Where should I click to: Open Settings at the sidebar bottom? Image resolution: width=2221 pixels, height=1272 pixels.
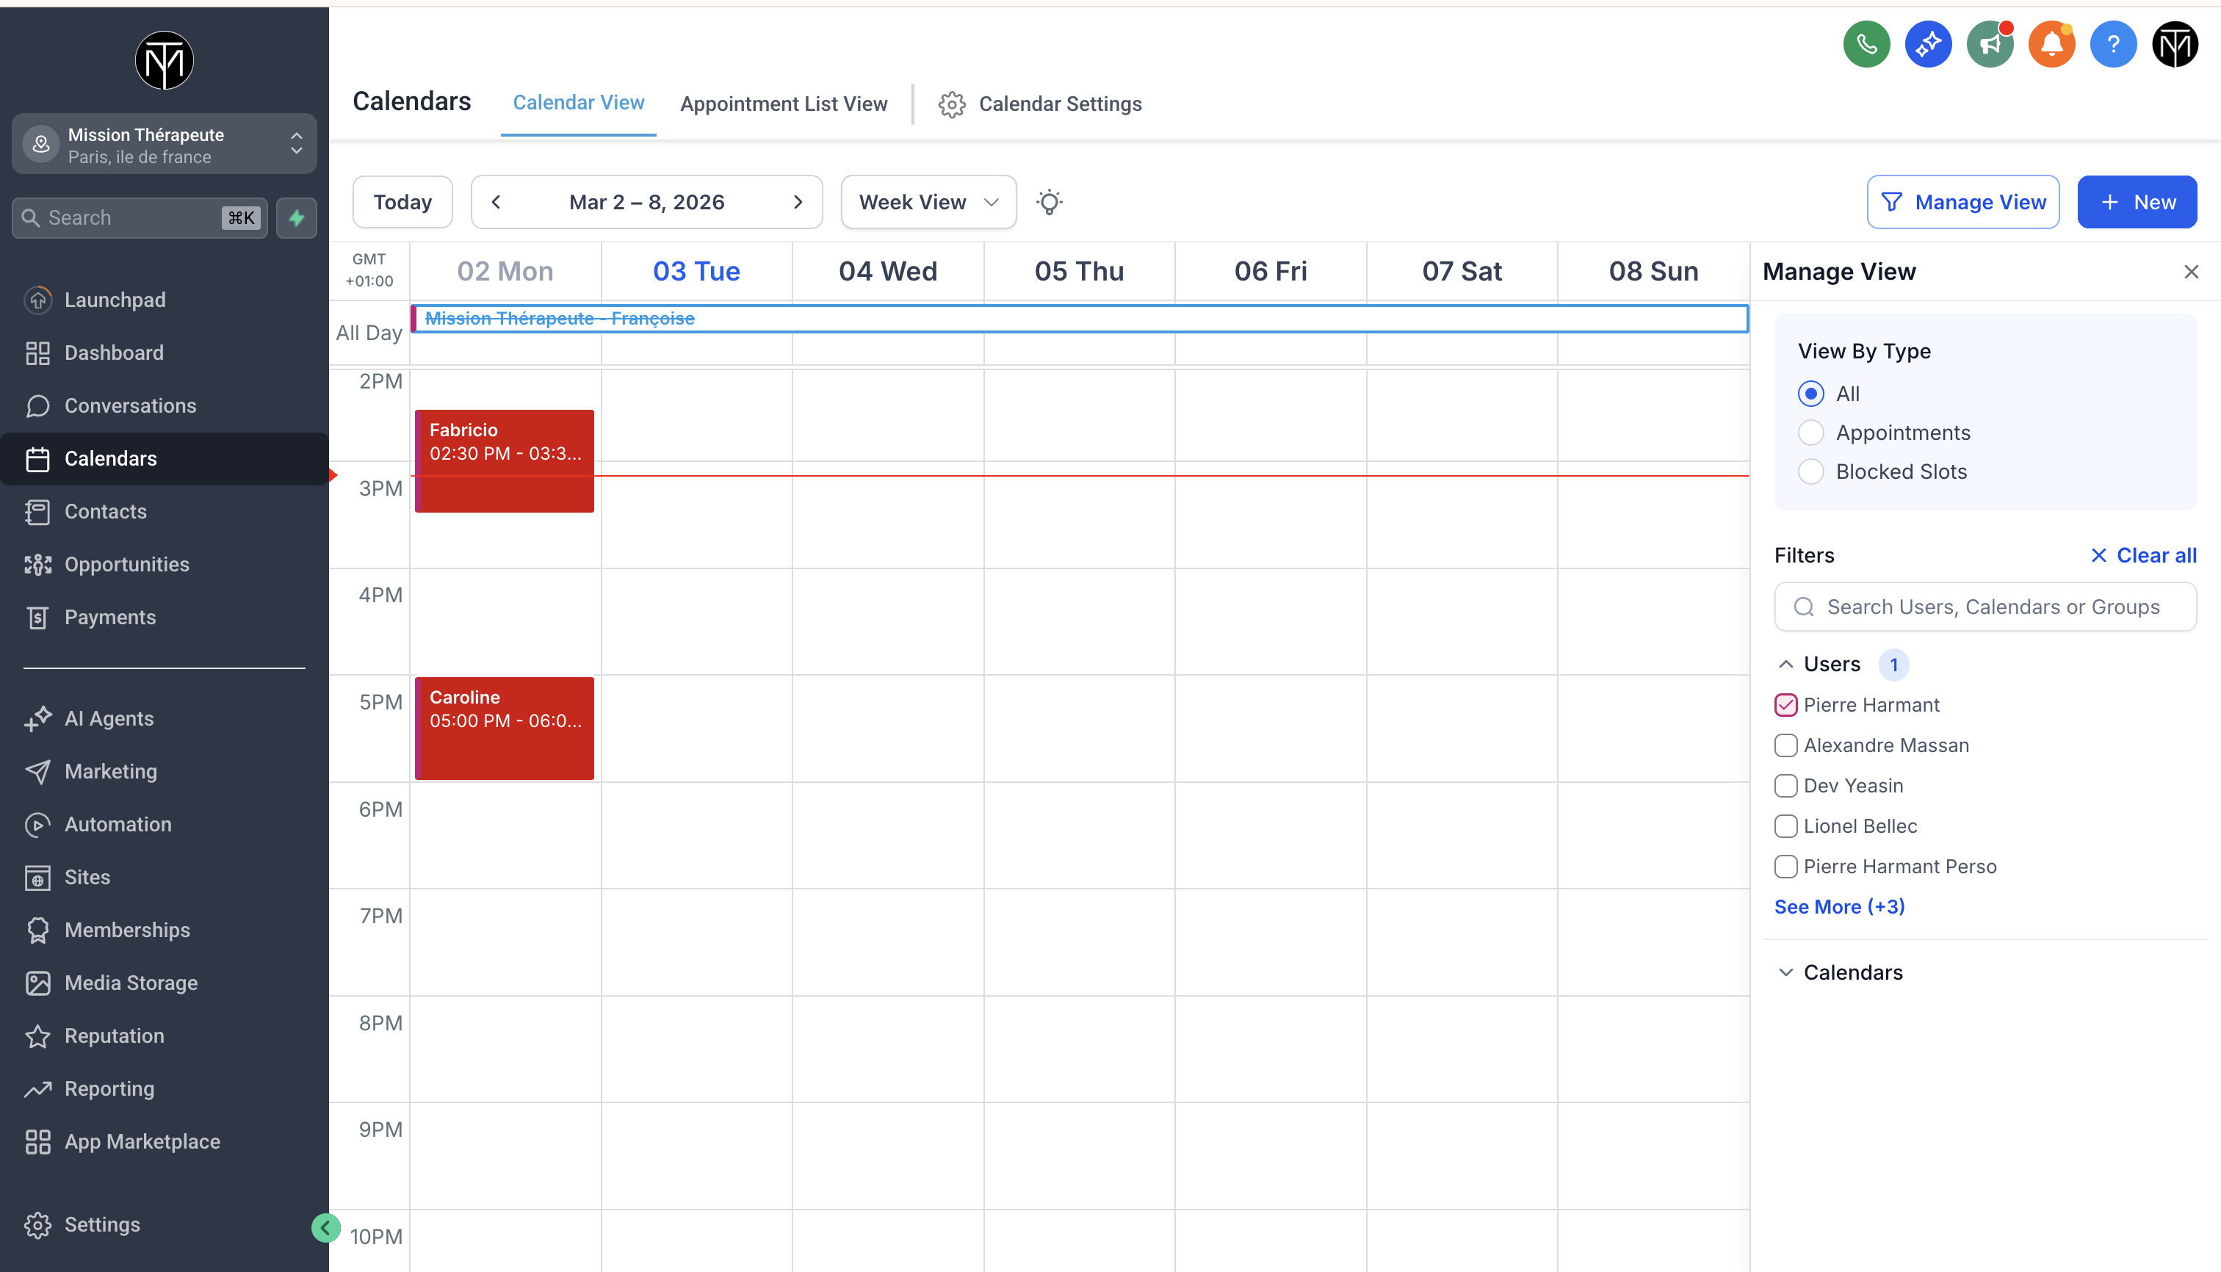pos(165,1224)
